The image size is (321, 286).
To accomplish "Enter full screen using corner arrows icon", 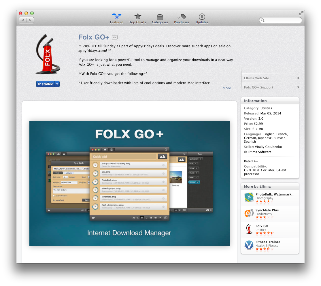I will [x=301, y=13].
